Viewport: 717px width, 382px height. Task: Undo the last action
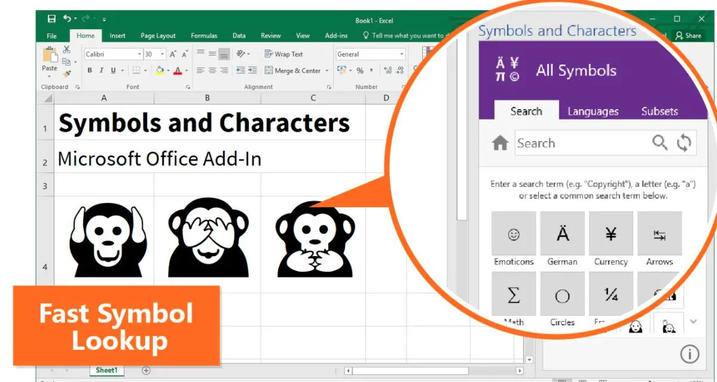click(67, 19)
